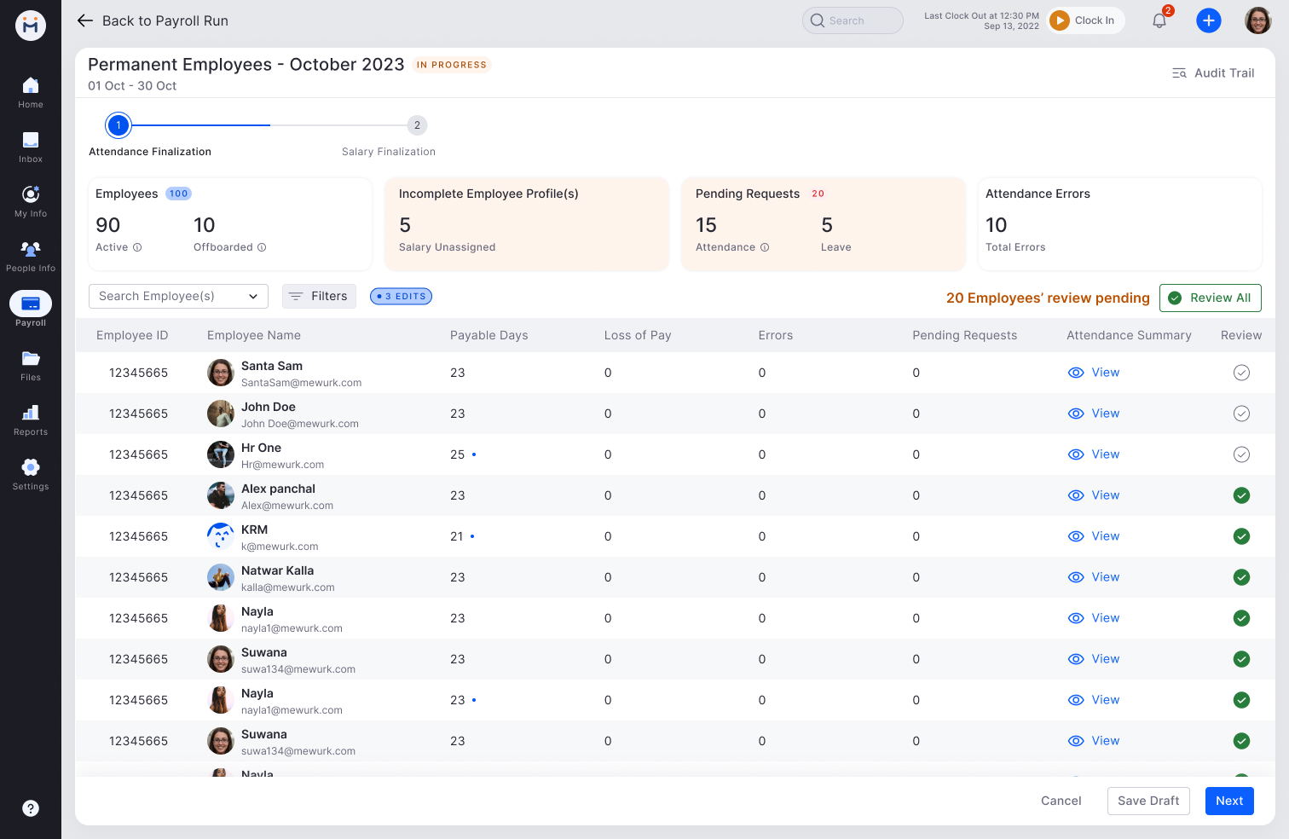Return via Back to Payroll Run

(152, 20)
